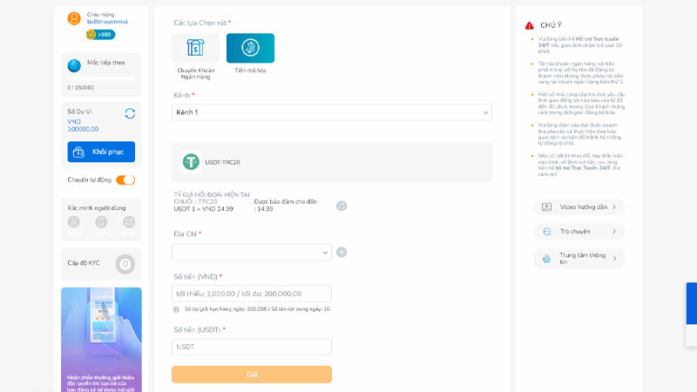Click the add address plus icon
The height and width of the screenshot is (392, 697).
click(342, 252)
